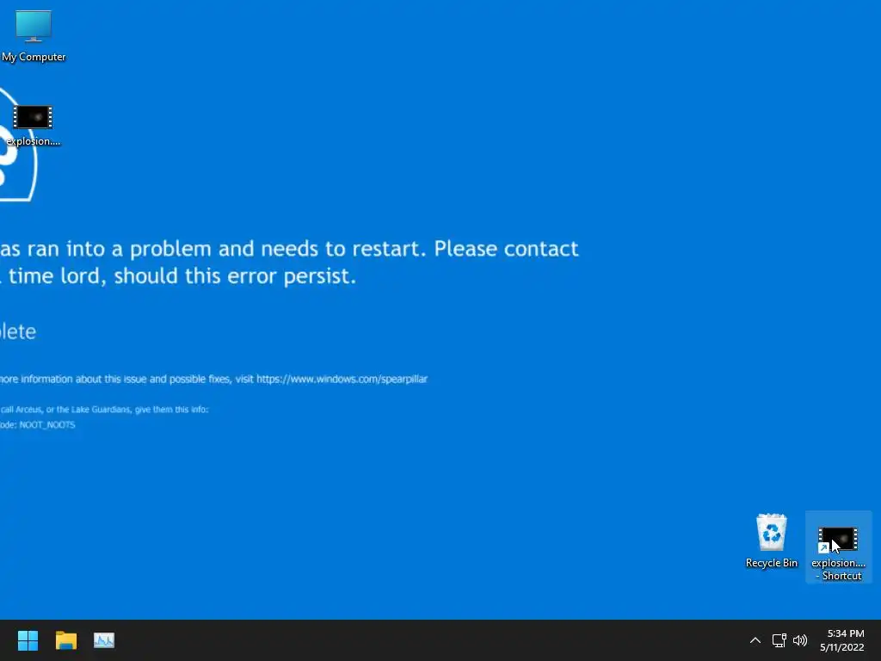Show hidden system tray icons

tap(755, 640)
